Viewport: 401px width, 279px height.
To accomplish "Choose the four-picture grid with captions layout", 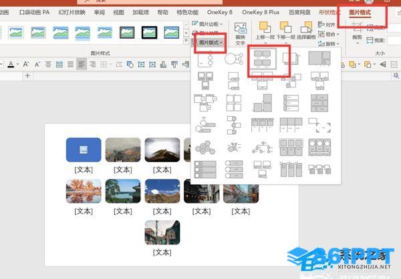I will pos(263,59).
